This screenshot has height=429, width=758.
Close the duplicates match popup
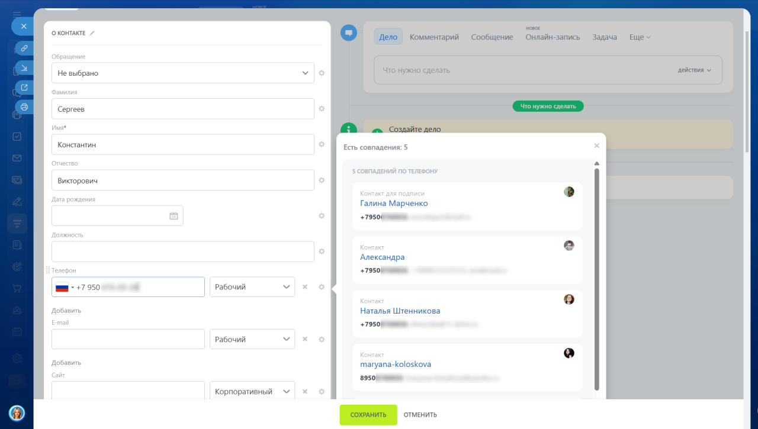(x=596, y=146)
